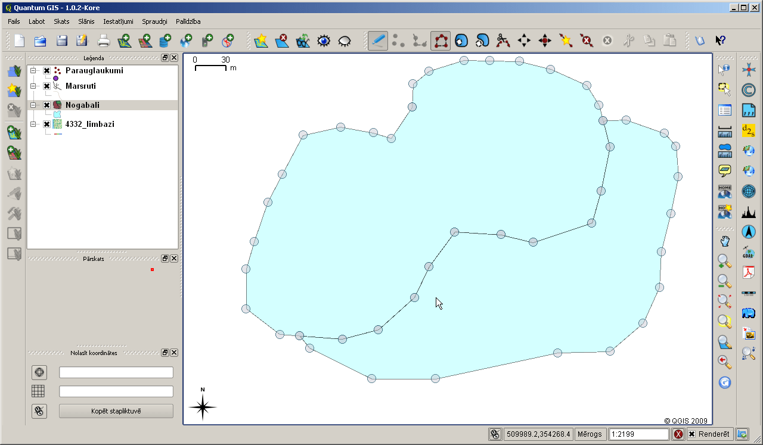Toggle the Renderēt checkbox in the status bar
The width and height of the screenshot is (763, 445).
tap(691, 434)
